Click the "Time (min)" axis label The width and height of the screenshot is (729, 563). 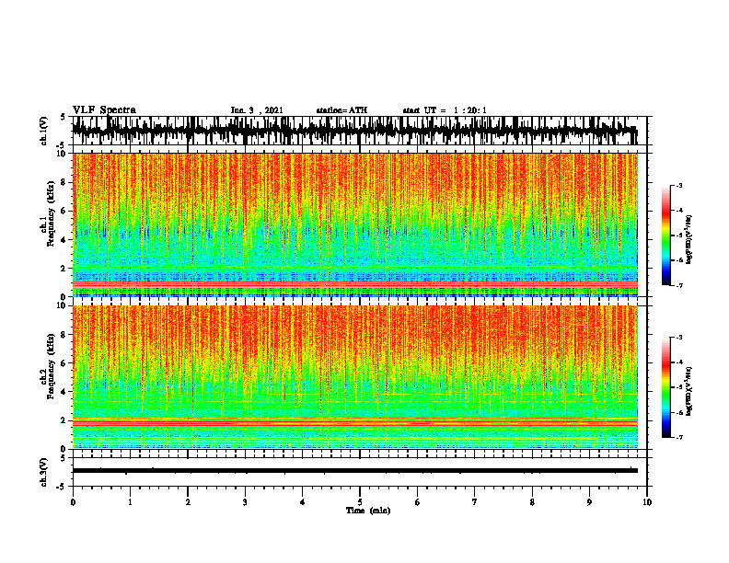tap(368, 511)
